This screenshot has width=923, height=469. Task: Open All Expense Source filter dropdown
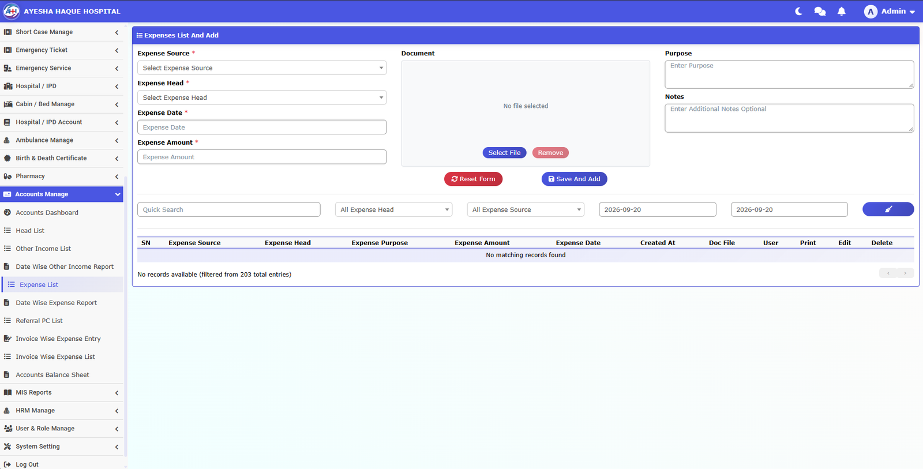526,209
